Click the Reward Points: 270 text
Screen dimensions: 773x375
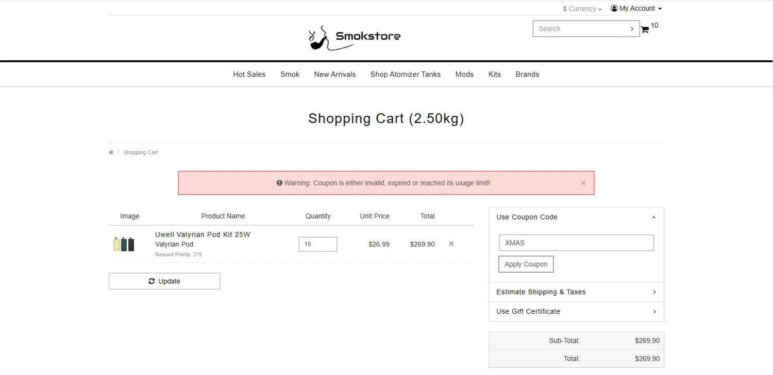tap(178, 255)
